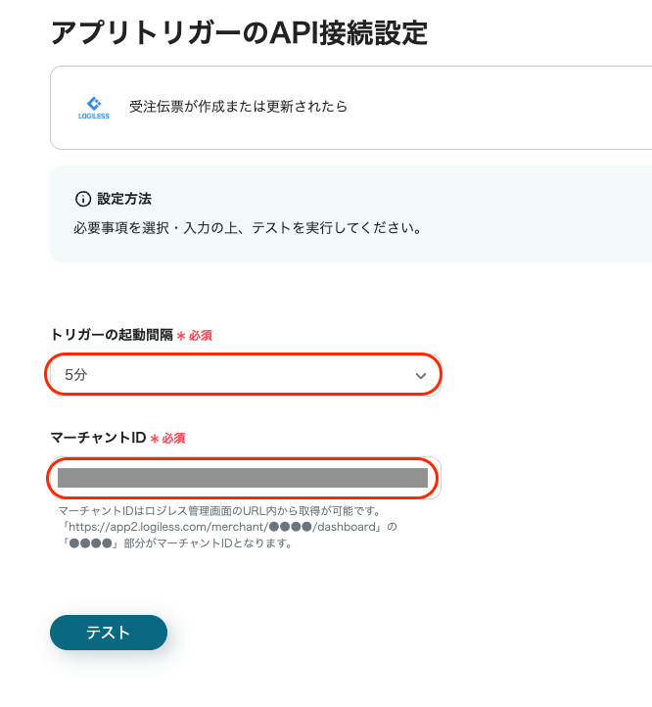Click the red asterisk beside マーチャントID

point(155,439)
